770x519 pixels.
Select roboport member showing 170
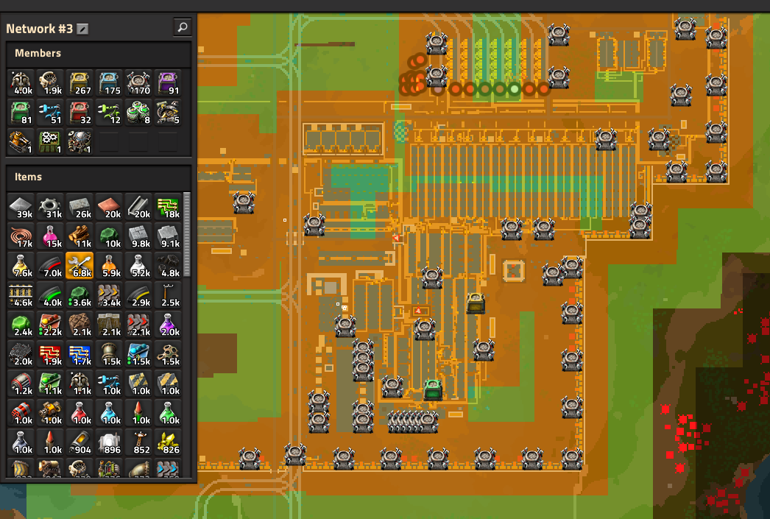click(x=138, y=83)
